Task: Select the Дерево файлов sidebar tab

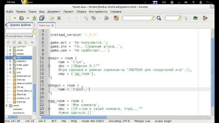Action: tap(21, 25)
